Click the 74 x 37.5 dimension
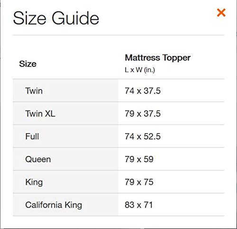237x229 pixels. pyautogui.click(x=143, y=91)
